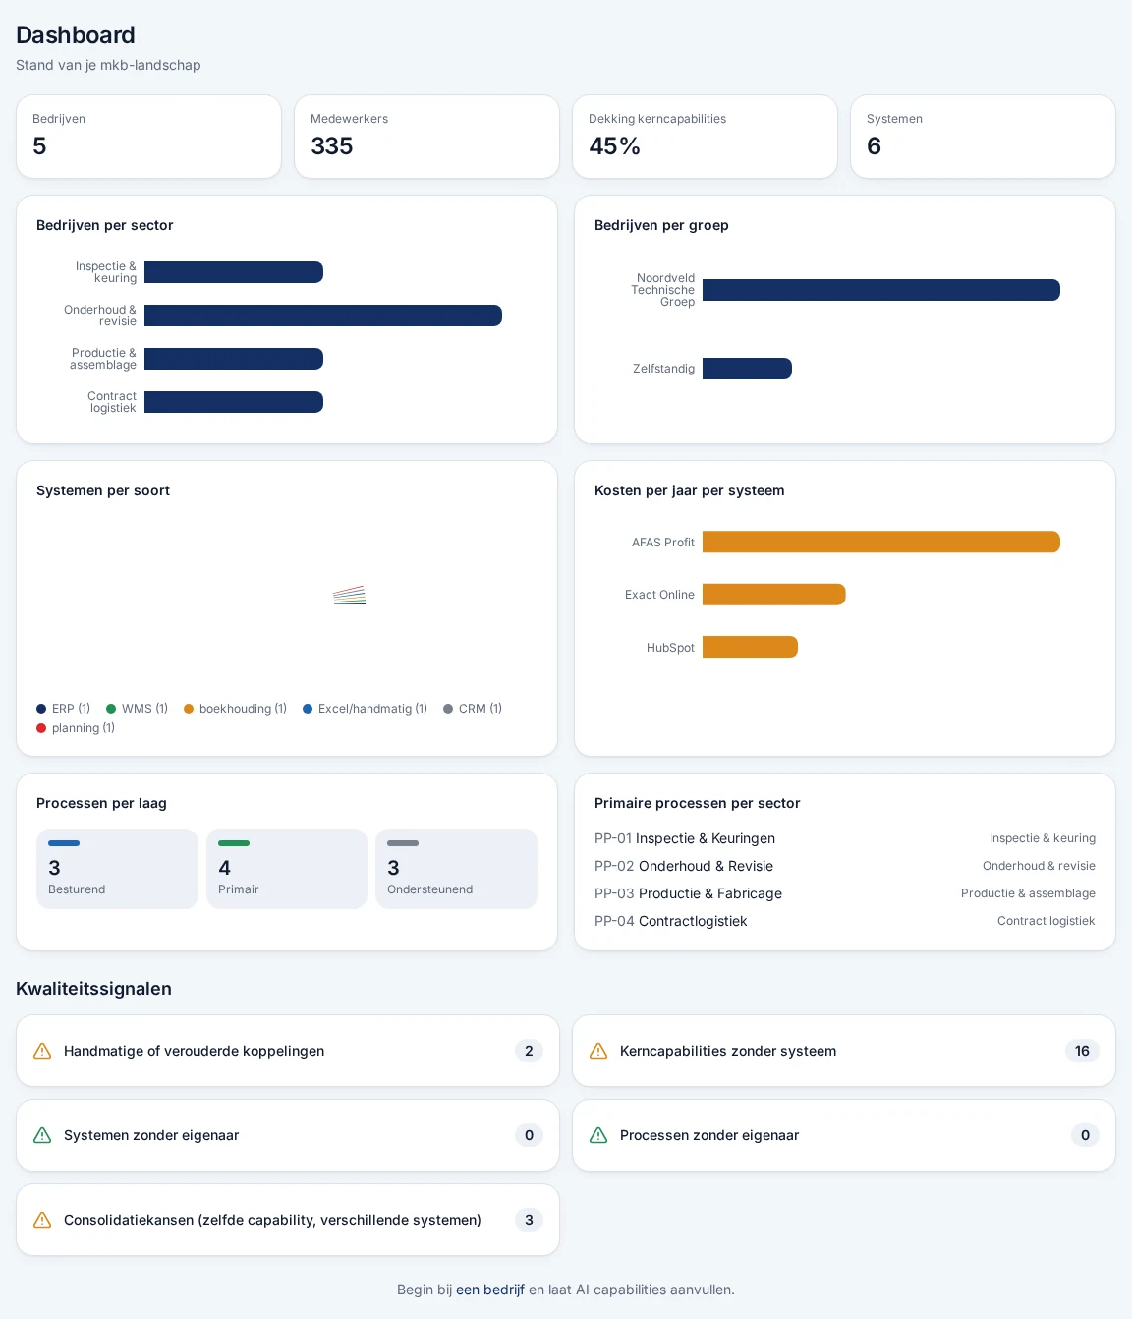
Task: Click the Bedrijven stat card
Action: point(149,137)
